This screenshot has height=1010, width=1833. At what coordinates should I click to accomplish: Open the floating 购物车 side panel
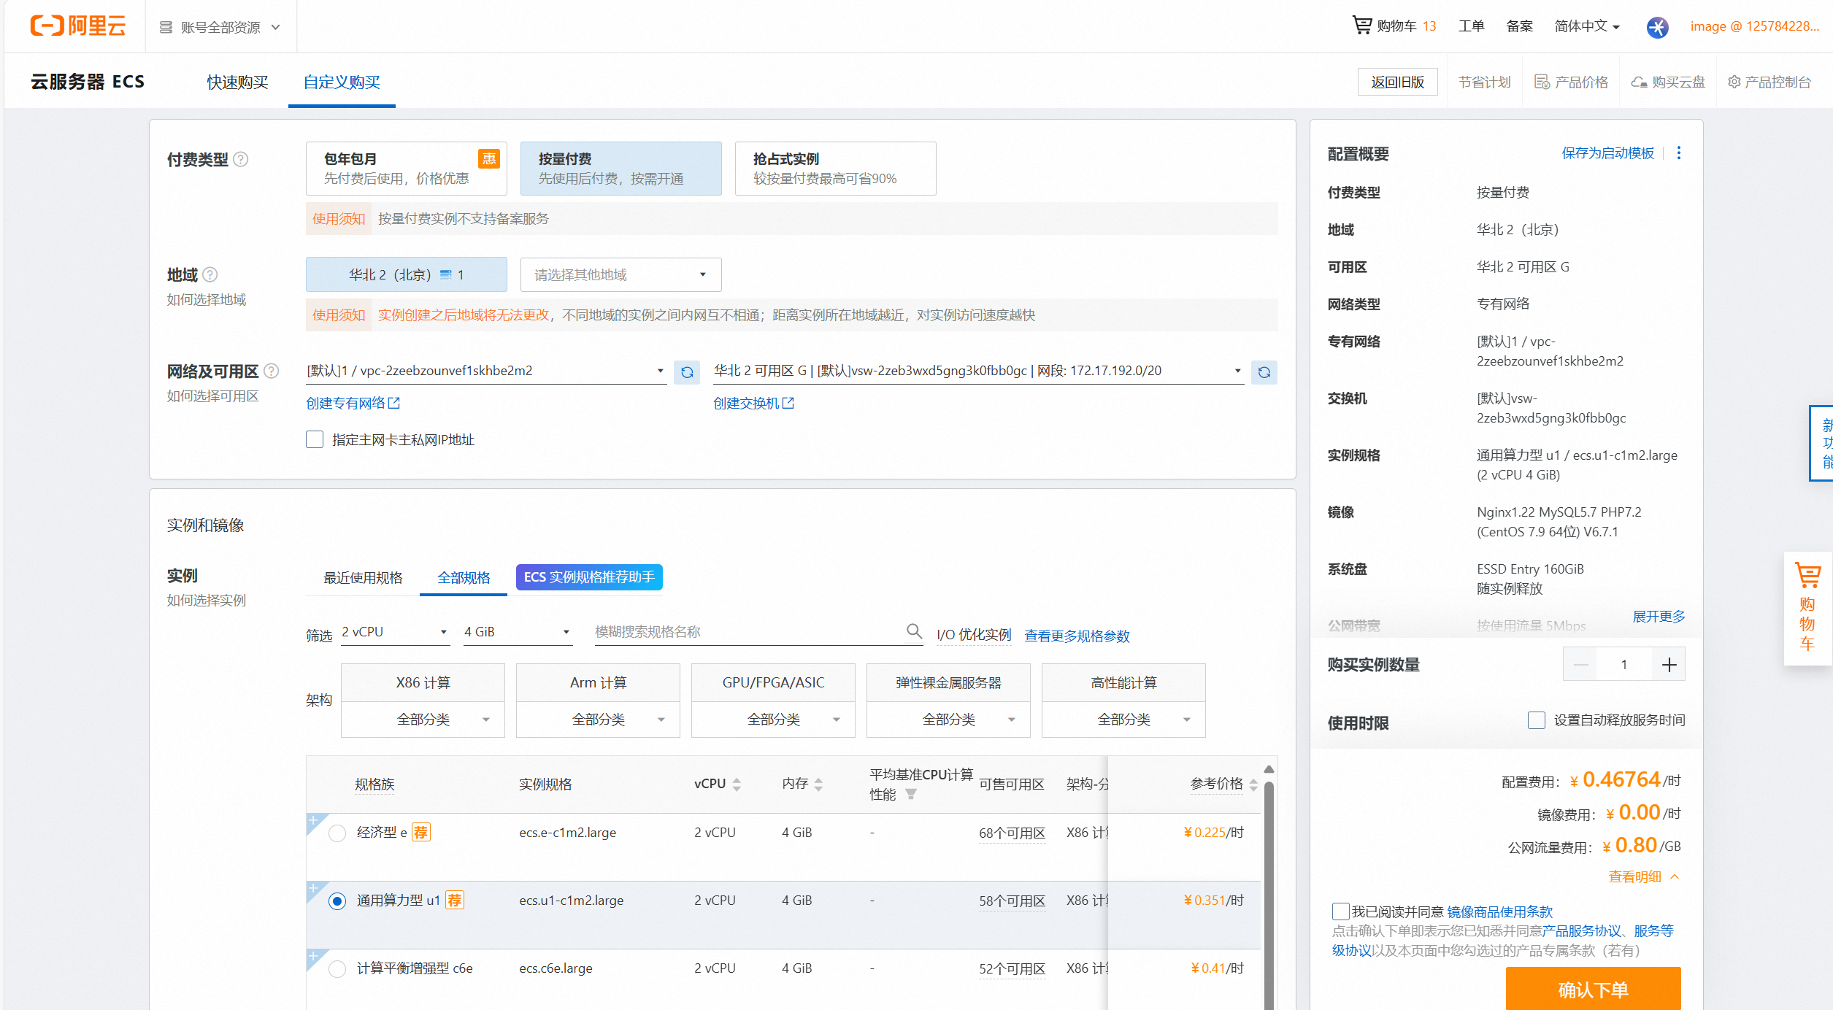(1807, 608)
